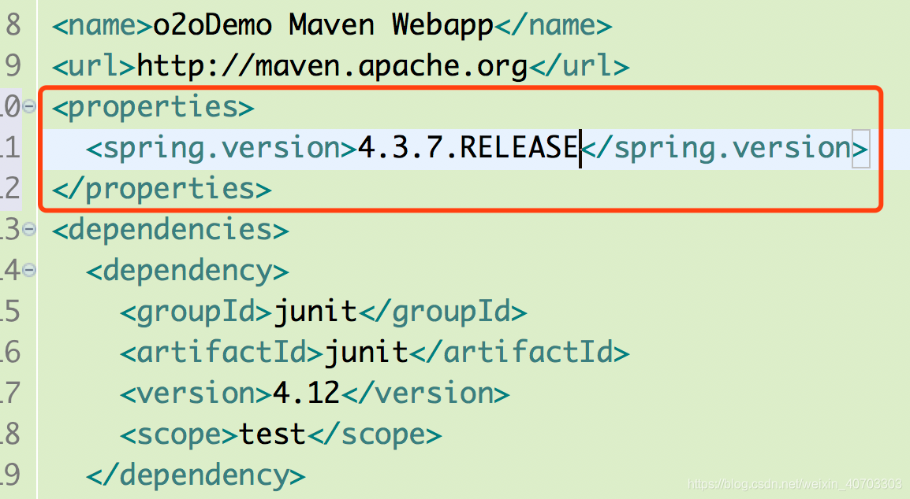Click the opening <name> tag
This screenshot has height=499, width=910.
pyautogui.click(x=103, y=25)
